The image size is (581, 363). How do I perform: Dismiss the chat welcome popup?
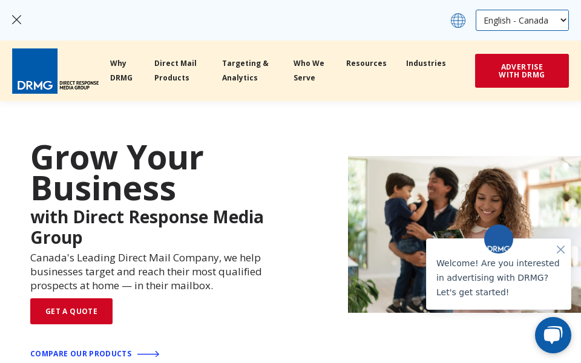560,249
